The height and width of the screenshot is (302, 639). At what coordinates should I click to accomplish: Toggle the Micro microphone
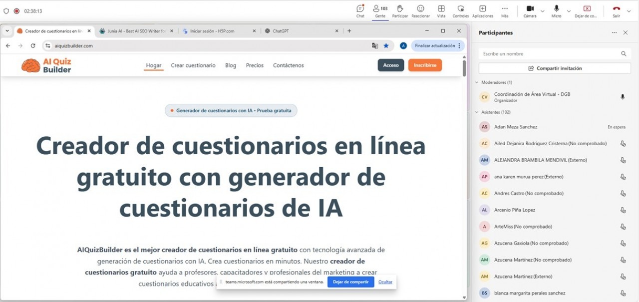click(x=556, y=9)
